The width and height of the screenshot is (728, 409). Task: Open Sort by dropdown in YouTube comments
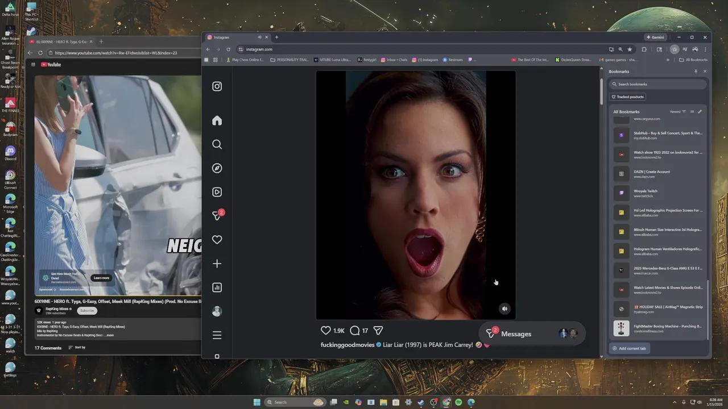pyautogui.click(x=77, y=348)
